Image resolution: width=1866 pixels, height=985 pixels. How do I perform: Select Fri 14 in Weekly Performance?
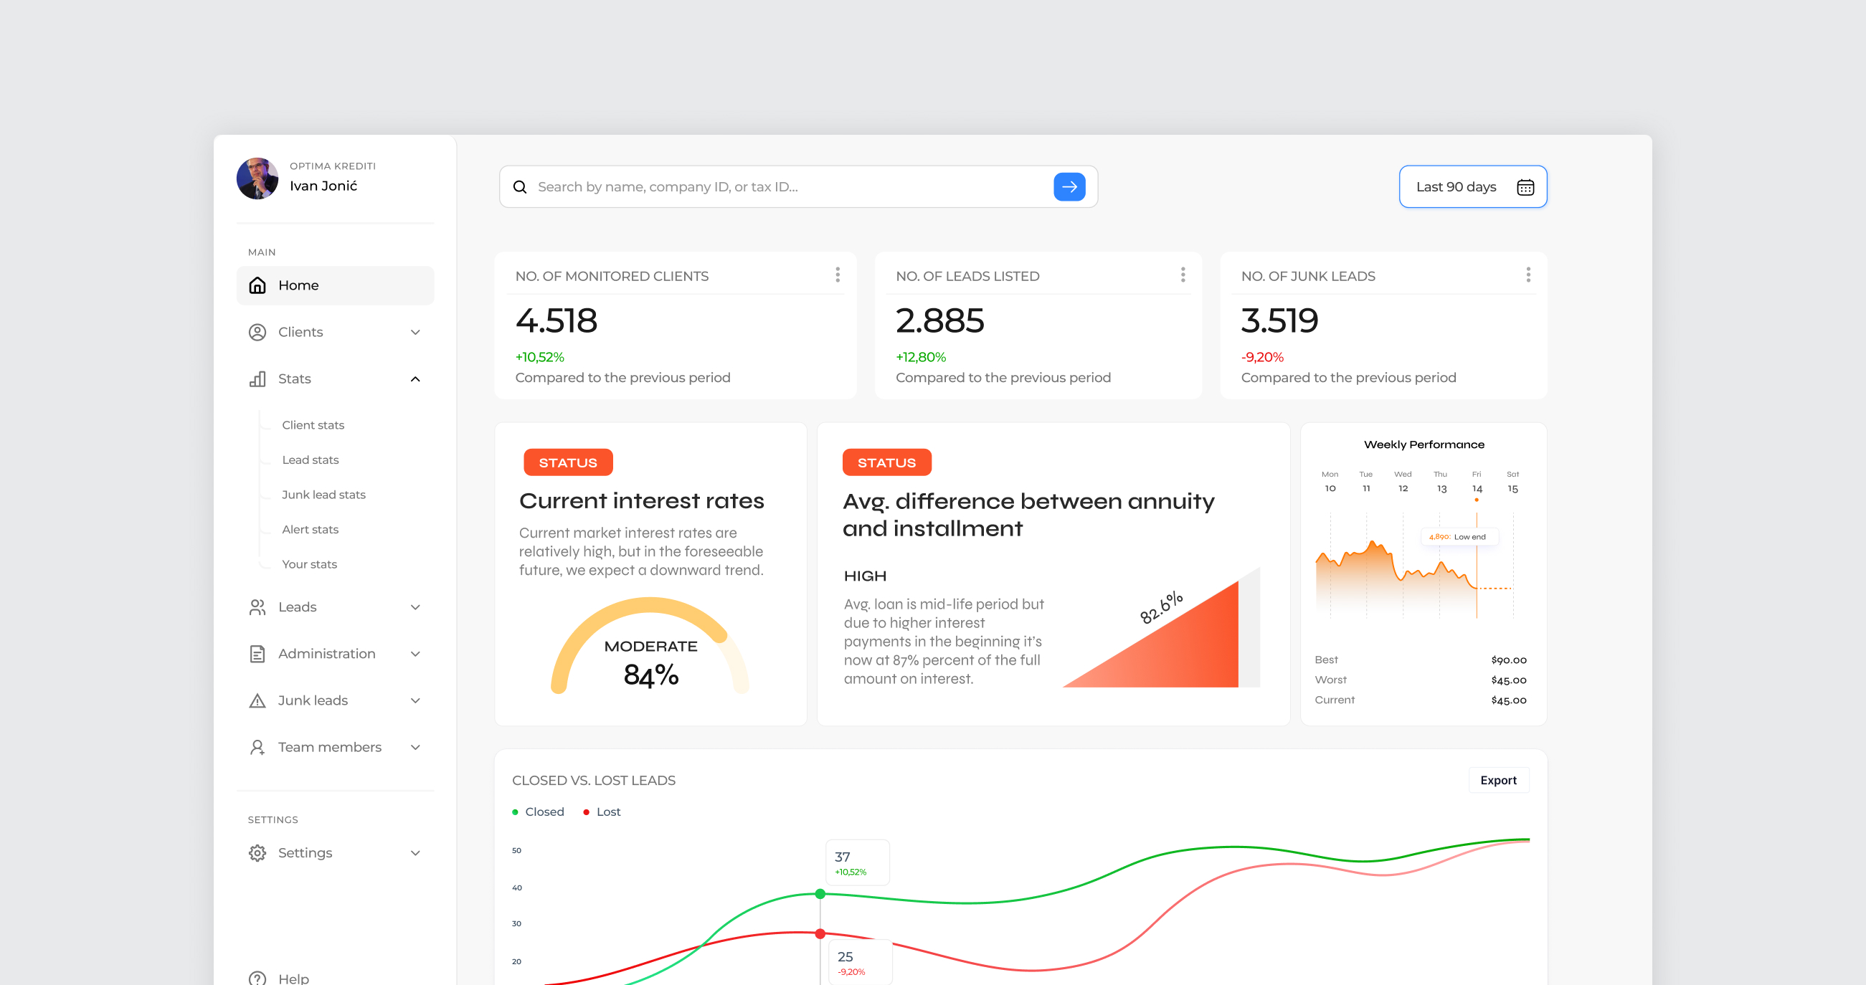coord(1477,483)
